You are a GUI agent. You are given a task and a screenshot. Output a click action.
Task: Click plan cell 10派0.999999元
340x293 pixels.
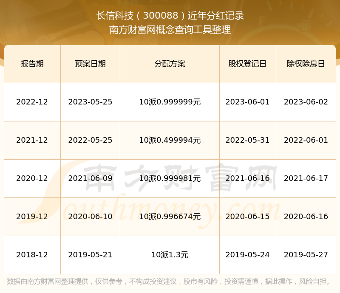click(x=170, y=102)
